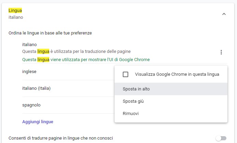Click the page translation language description
Viewport: 237px width, 143px height.
76,52
